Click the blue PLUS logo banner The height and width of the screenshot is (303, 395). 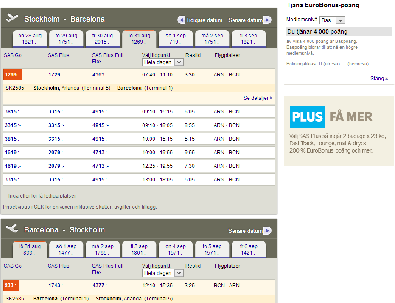pyautogui.click(x=307, y=117)
